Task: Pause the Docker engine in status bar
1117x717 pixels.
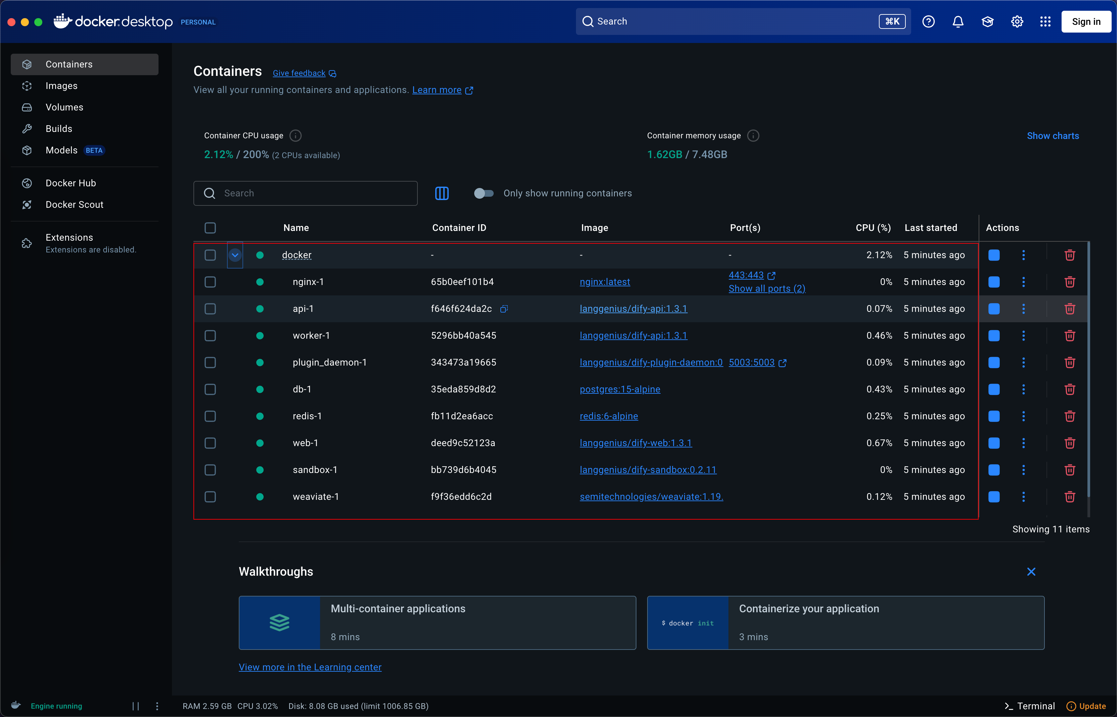Action: (x=136, y=706)
